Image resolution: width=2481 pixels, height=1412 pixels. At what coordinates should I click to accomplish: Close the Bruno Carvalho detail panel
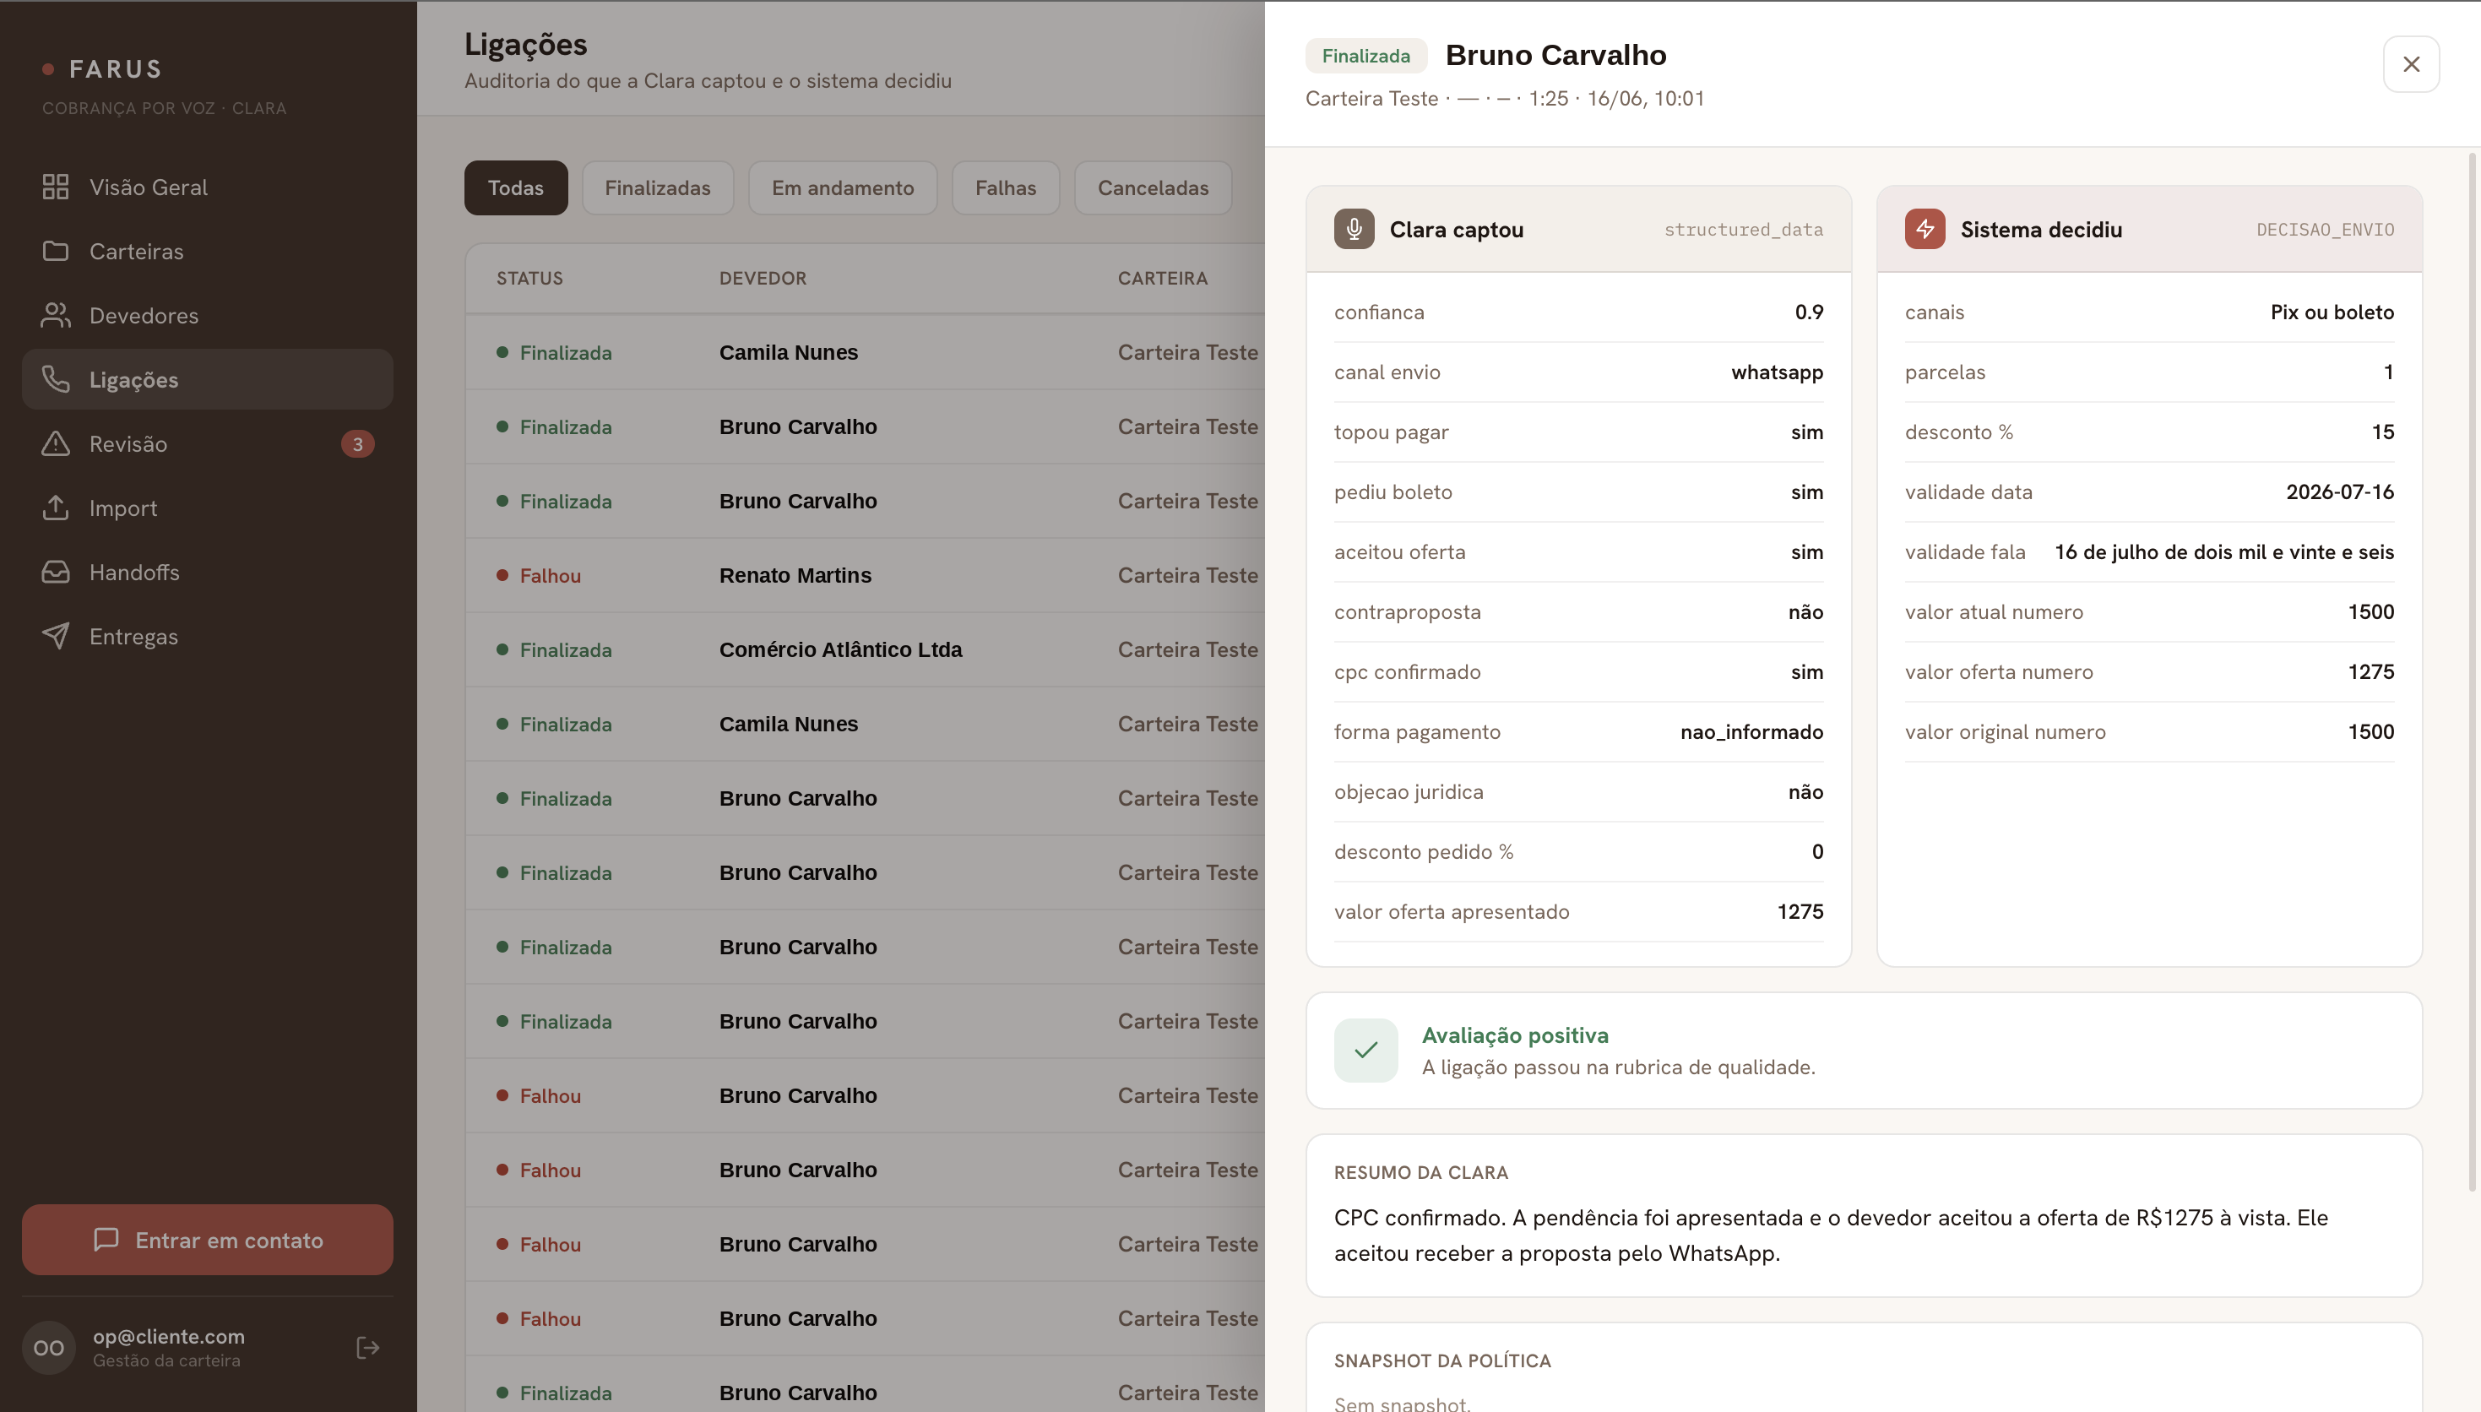click(x=2411, y=64)
